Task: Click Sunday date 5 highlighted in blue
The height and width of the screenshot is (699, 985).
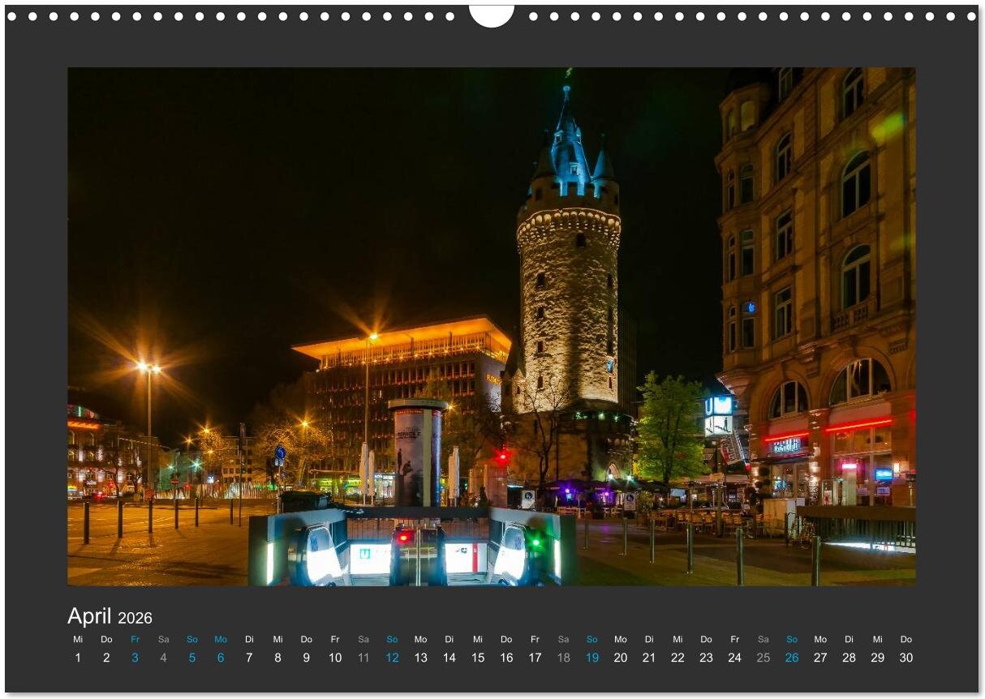Action: [192, 658]
